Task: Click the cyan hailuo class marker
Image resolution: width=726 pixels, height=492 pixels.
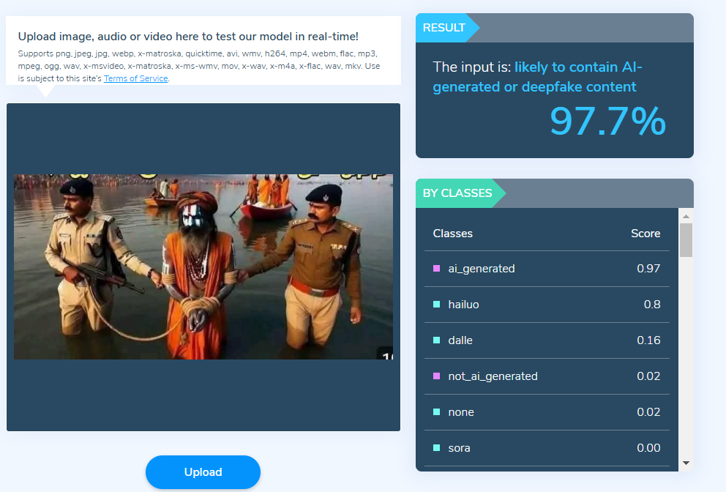Action: (436, 305)
